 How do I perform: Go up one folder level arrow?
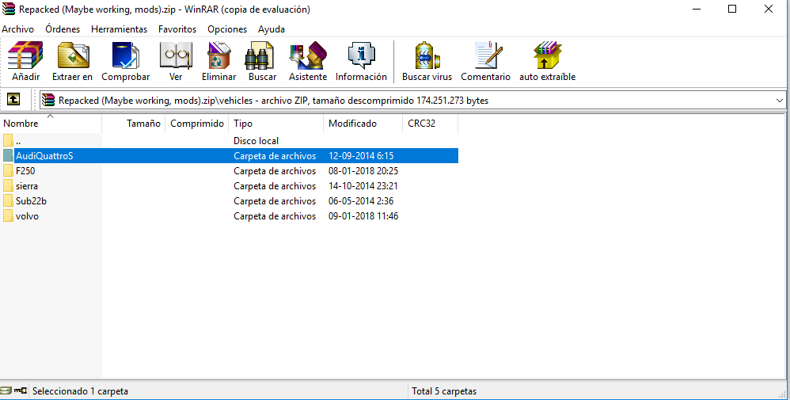tap(13, 100)
